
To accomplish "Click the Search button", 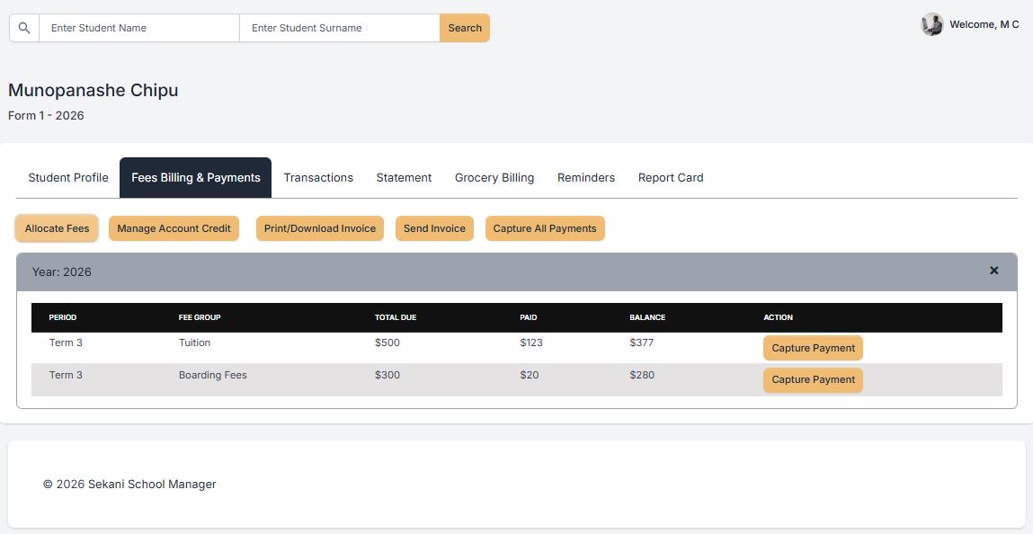I will pyautogui.click(x=465, y=28).
